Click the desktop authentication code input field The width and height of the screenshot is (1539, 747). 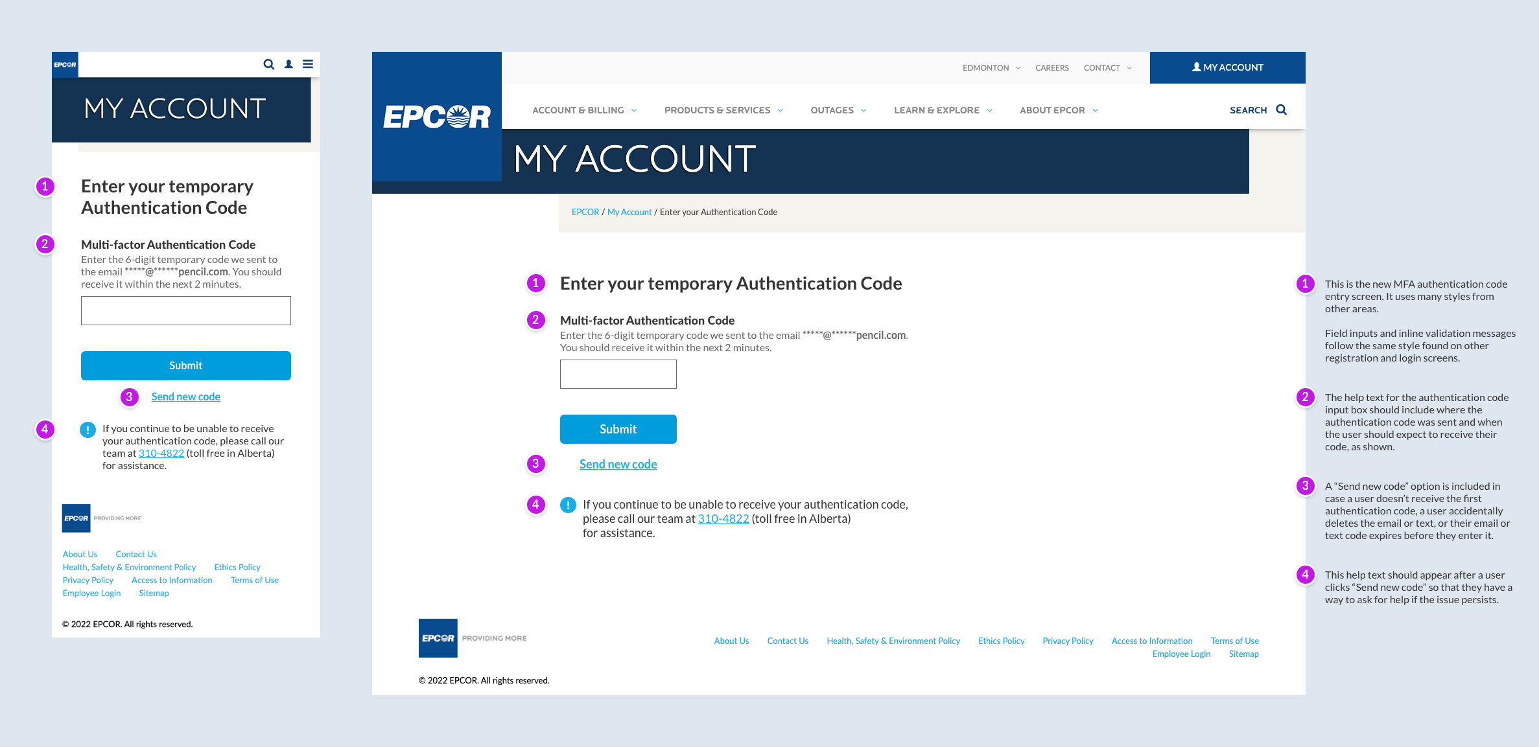618,374
